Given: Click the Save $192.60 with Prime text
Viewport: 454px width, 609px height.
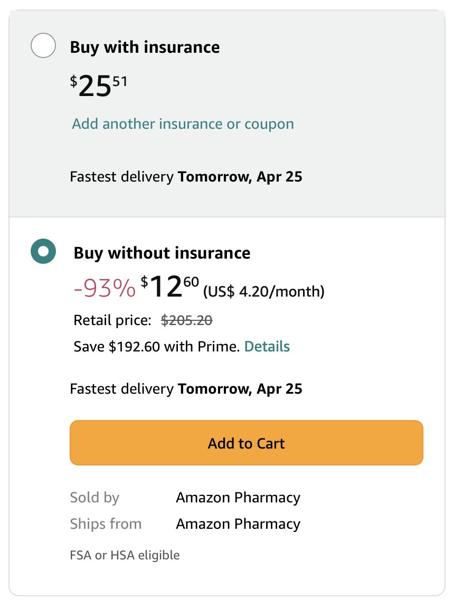Looking at the screenshot, I should click(157, 347).
